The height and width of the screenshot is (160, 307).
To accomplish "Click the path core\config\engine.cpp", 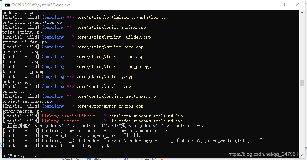I will (x=104, y=86).
